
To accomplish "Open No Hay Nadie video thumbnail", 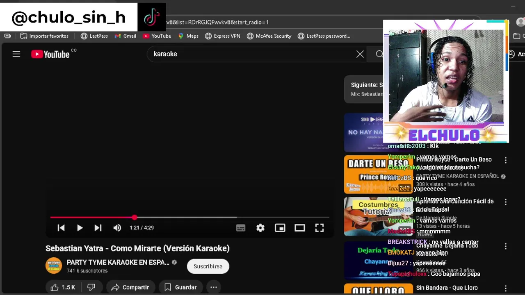I will (x=364, y=132).
